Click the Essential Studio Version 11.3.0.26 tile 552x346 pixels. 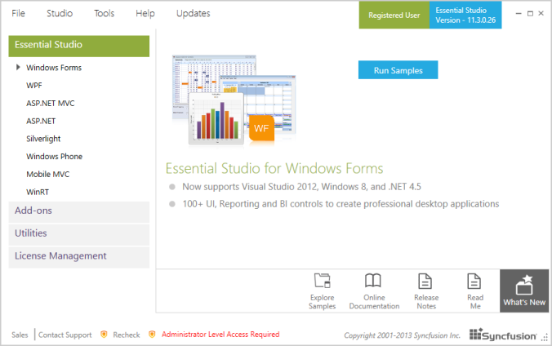coord(465,16)
